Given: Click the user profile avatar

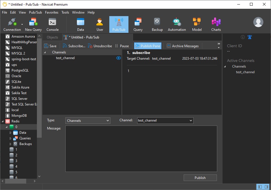Looking at the screenshot, I should 258,22.
